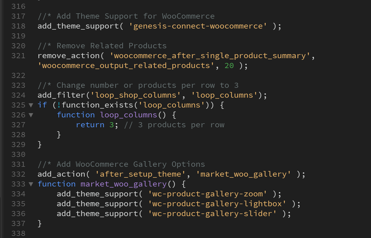
Task: Collapse the loop_columns function at line 326
Action: [31, 115]
